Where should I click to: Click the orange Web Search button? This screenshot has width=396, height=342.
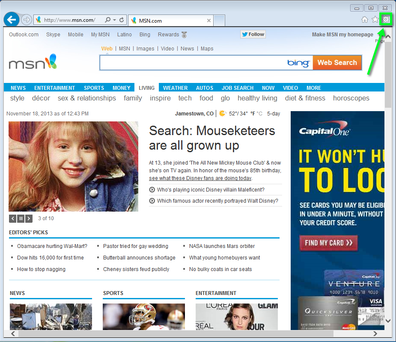click(x=337, y=62)
